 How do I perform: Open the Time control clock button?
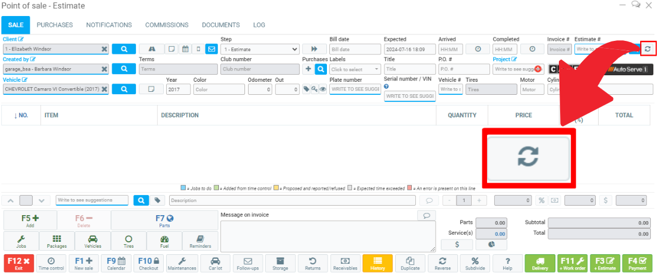click(x=51, y=263)
